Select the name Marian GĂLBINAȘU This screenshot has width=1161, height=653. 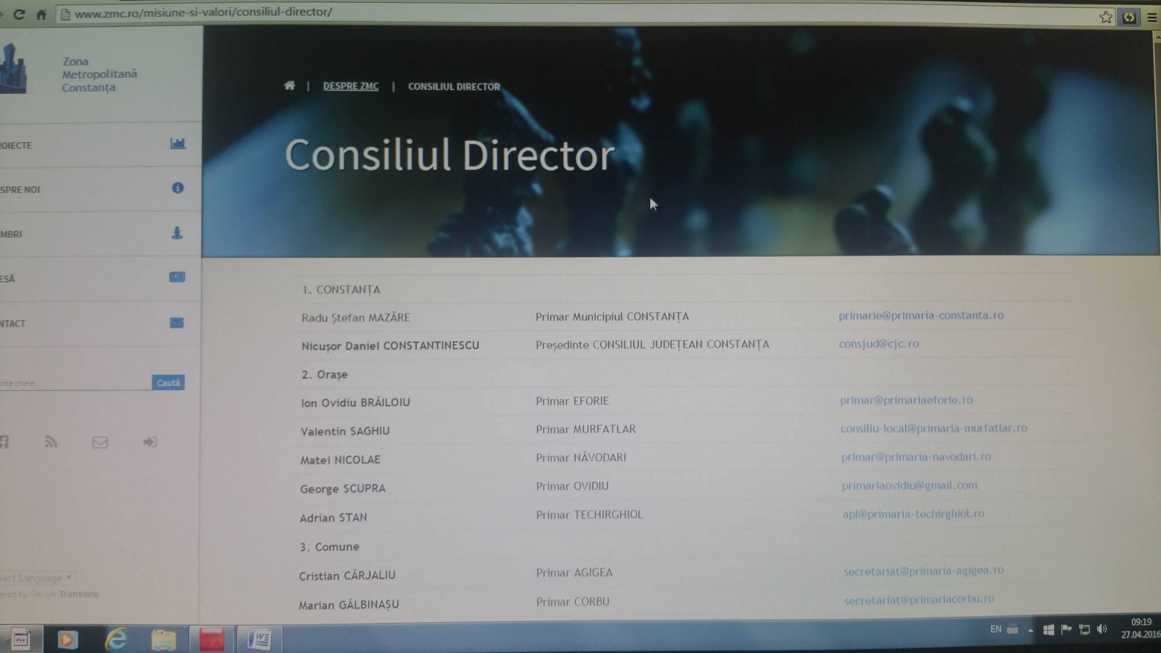tap(349, 605)
